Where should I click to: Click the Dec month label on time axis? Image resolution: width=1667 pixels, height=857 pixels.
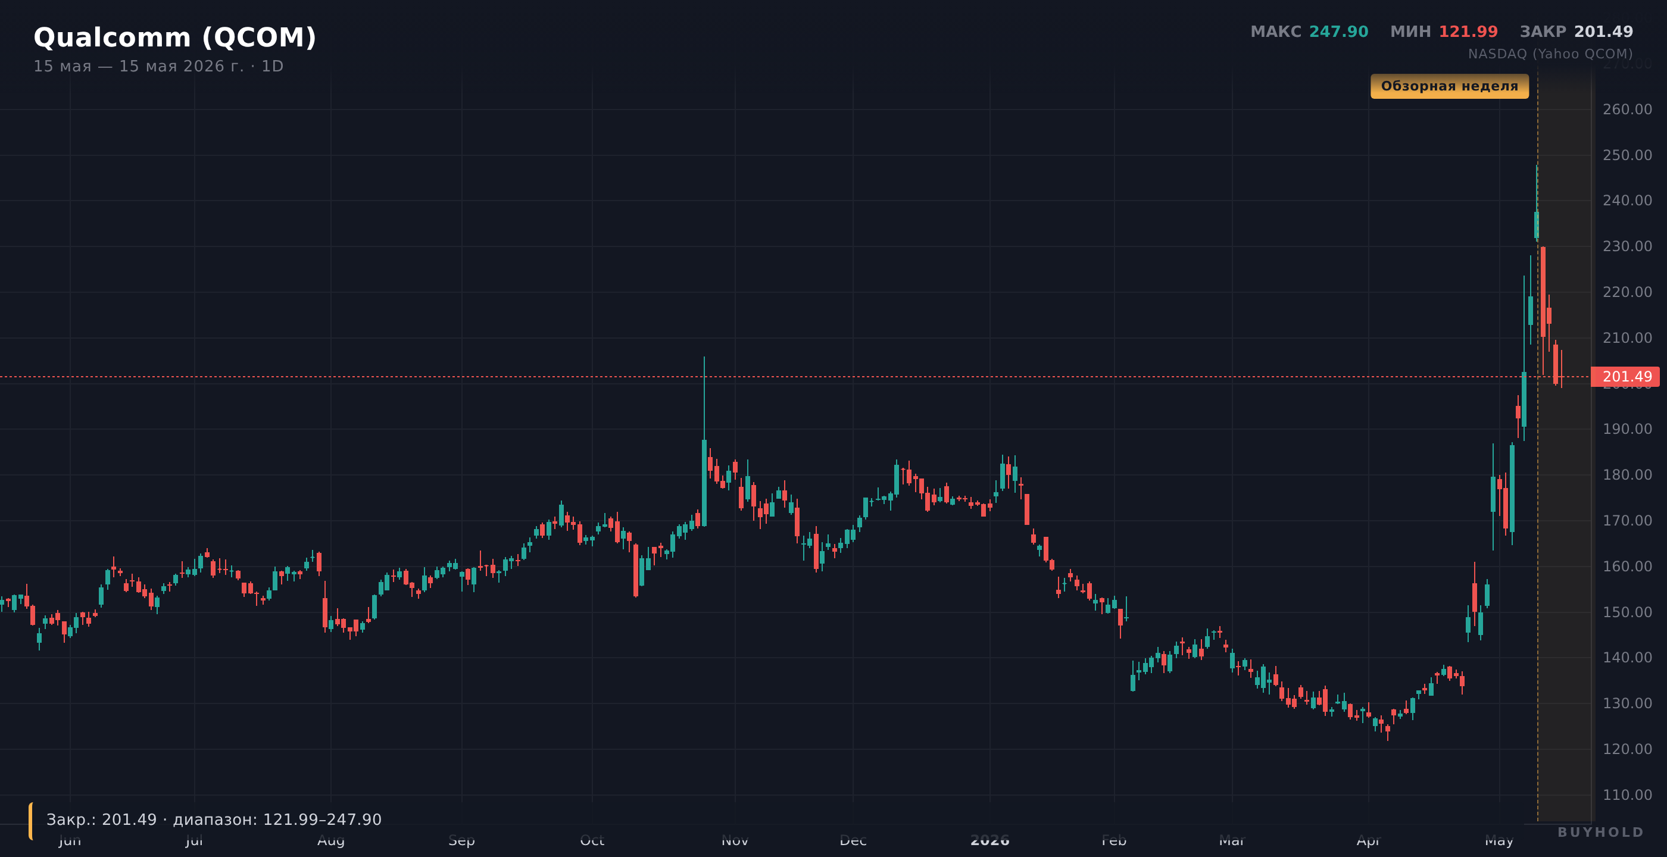[853, 840]
